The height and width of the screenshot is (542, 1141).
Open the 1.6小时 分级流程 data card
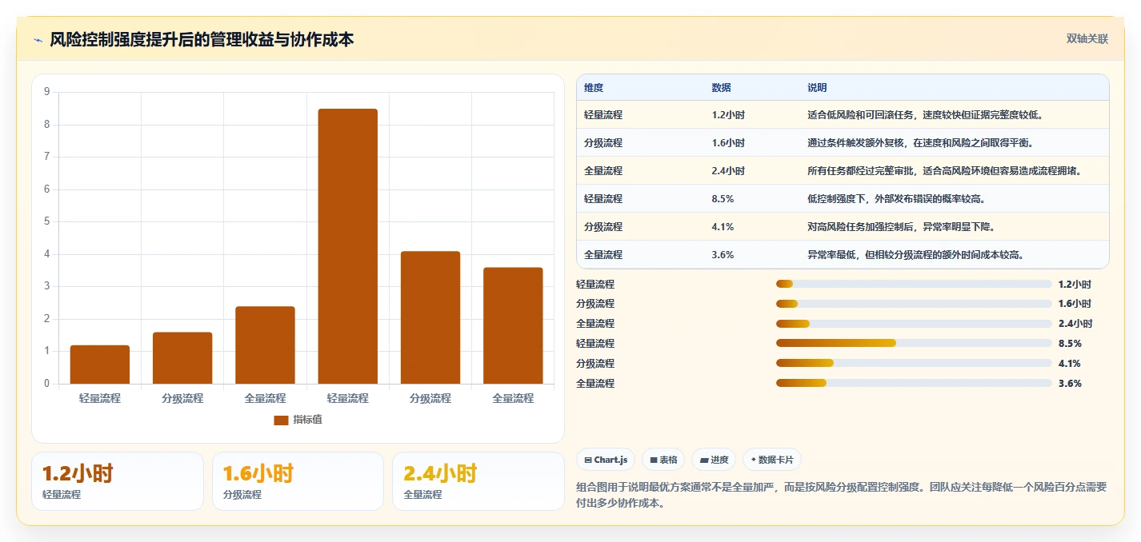[298, 481]
